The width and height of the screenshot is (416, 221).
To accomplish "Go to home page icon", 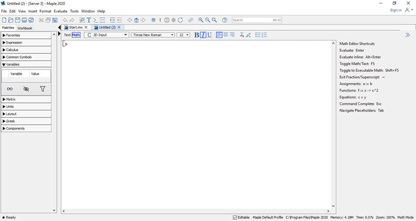I will tap(136, 20).
